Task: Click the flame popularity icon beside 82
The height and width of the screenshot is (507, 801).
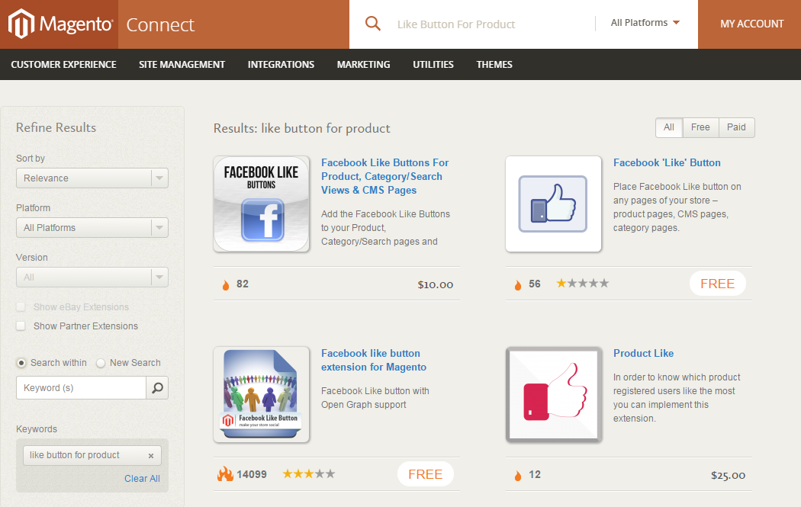Action: click(226, 285)
